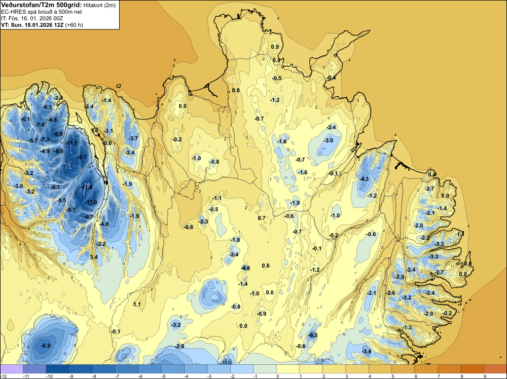Click the last legend swatch labeled 9

coord(495,369)
